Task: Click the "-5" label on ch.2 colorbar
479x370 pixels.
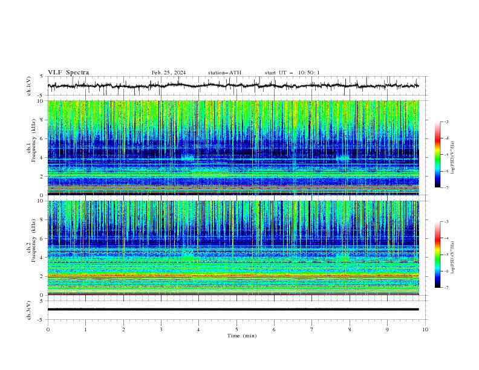Action: pyautogui.click(x=446, y=255)
